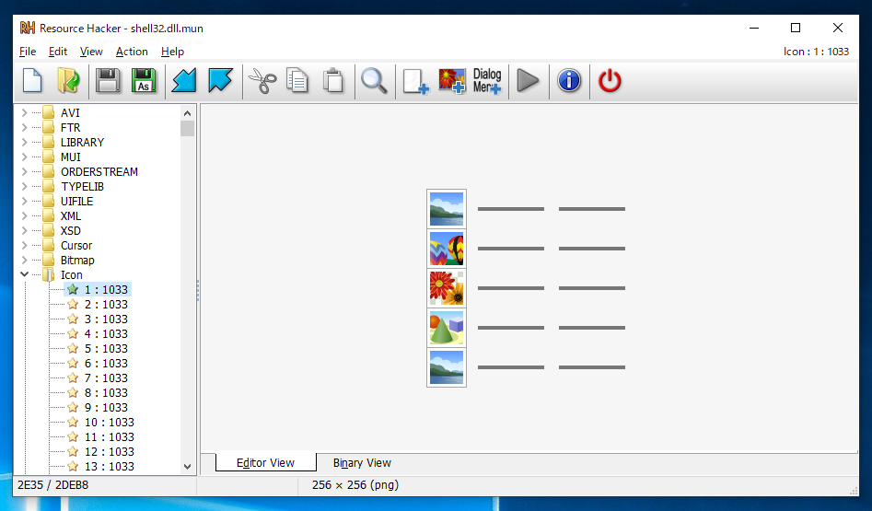
Task: Select tree item 3 : 1033
Action: point(106,319)
